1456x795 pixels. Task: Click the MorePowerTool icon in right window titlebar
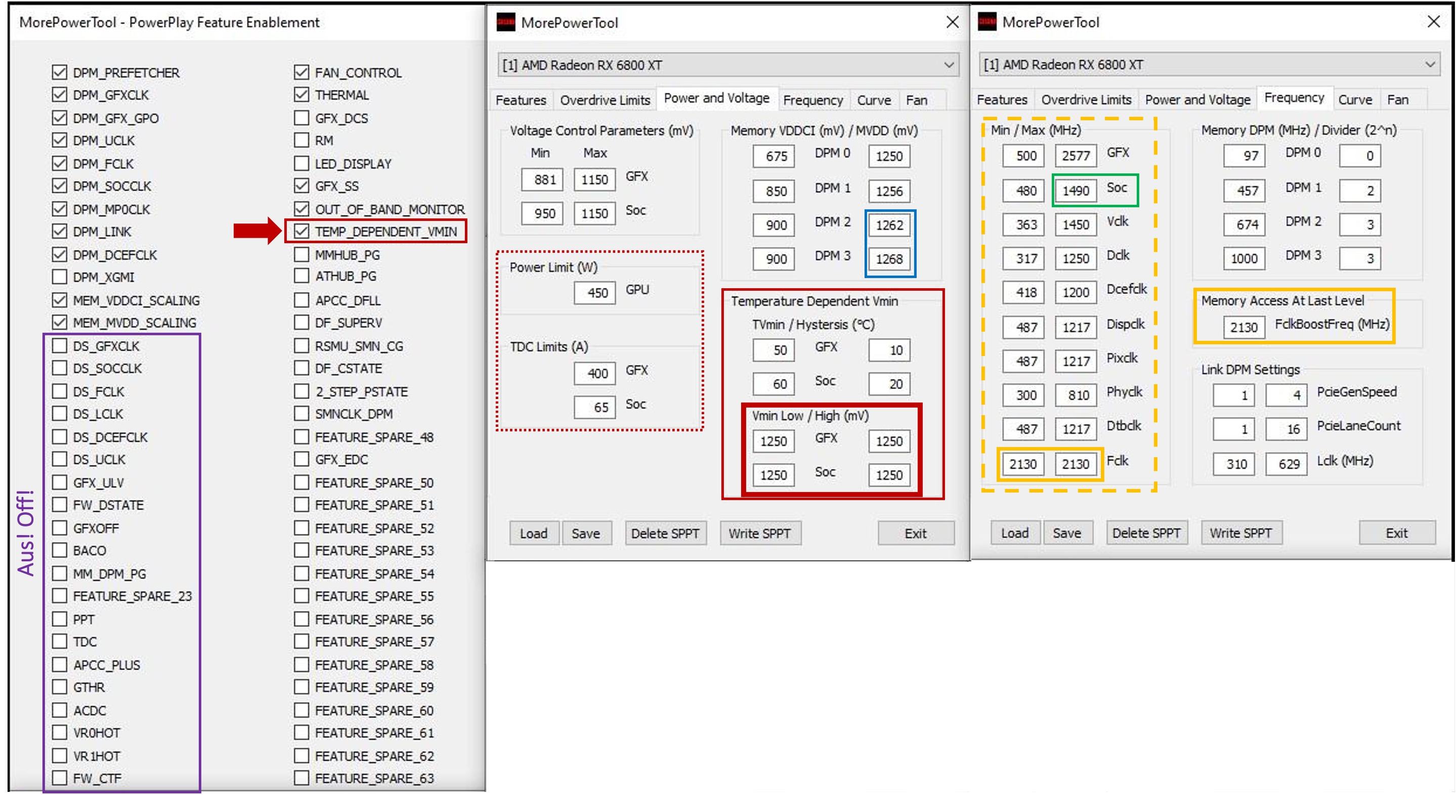pos(987,22)
